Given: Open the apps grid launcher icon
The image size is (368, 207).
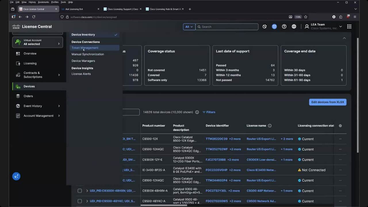Looking at the screenshot, I should [349, 26].
